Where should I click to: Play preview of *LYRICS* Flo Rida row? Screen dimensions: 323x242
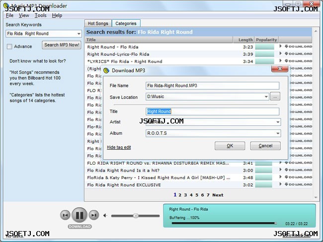click(x=280, y=60)
